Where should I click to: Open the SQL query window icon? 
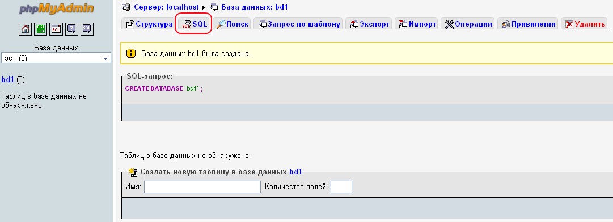pos(56,29)
